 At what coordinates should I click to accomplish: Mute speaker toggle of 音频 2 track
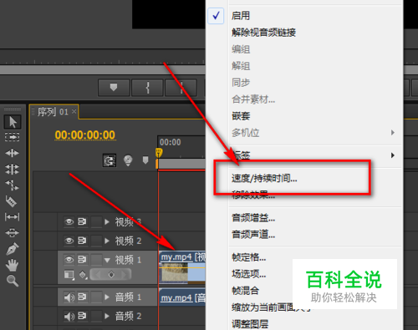tap(69, 317)
